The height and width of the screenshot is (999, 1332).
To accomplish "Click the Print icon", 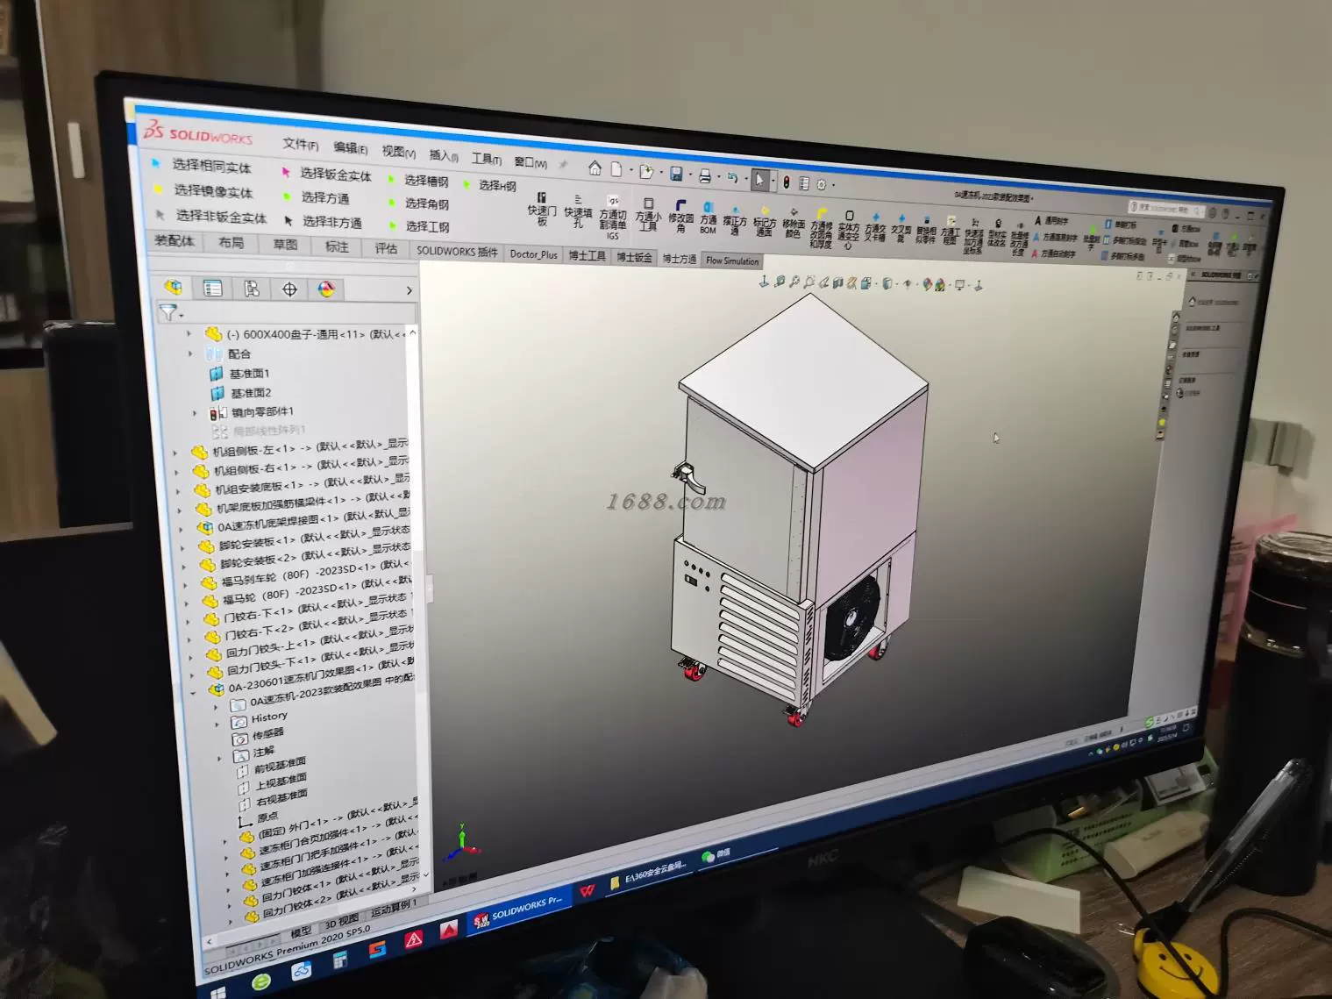I will click(x=704, y=175).
